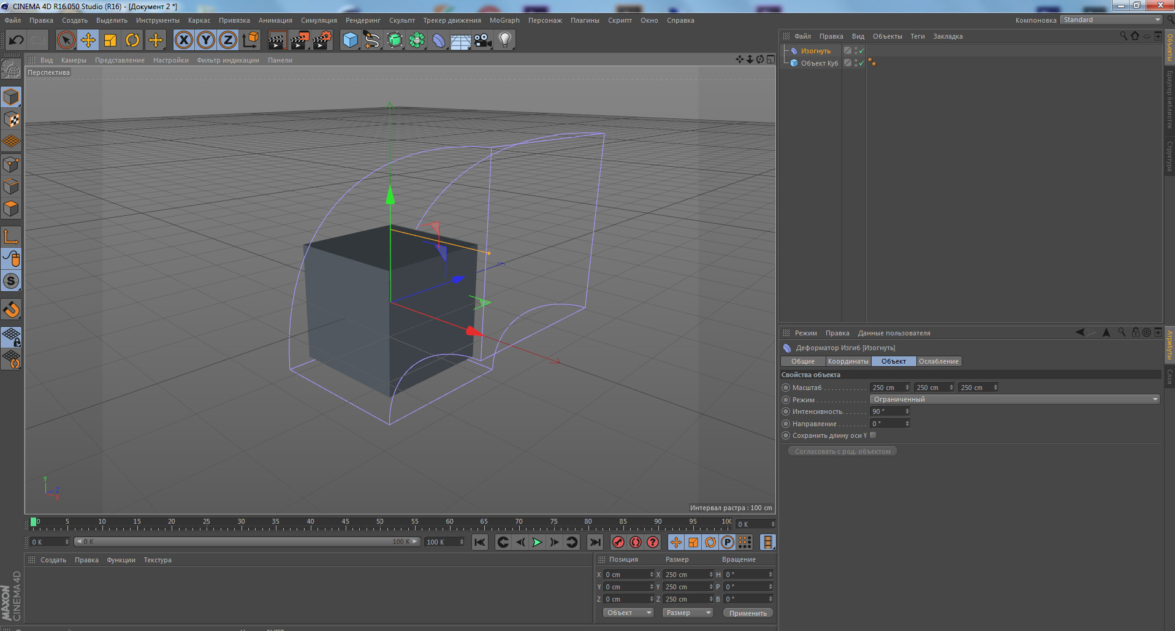The height and width of the screenshot is (631, 1175).
Task: Toggle the coordinate system icon
Action: click(250, 40)
